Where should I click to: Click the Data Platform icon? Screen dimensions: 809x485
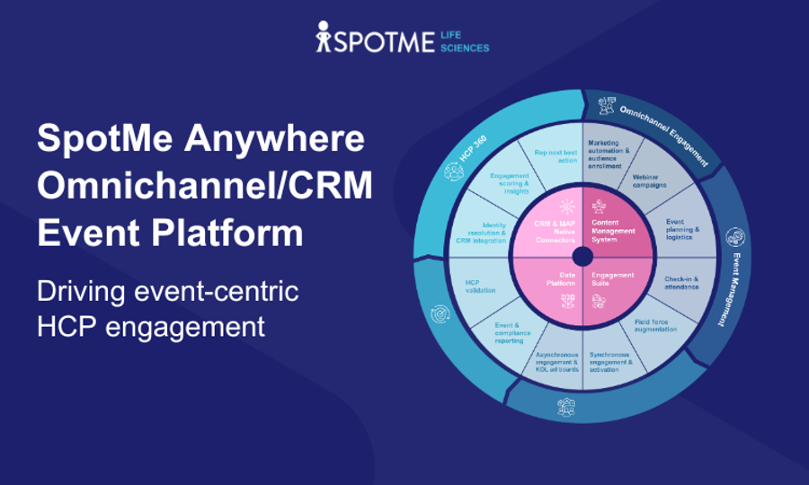point(567,301)
